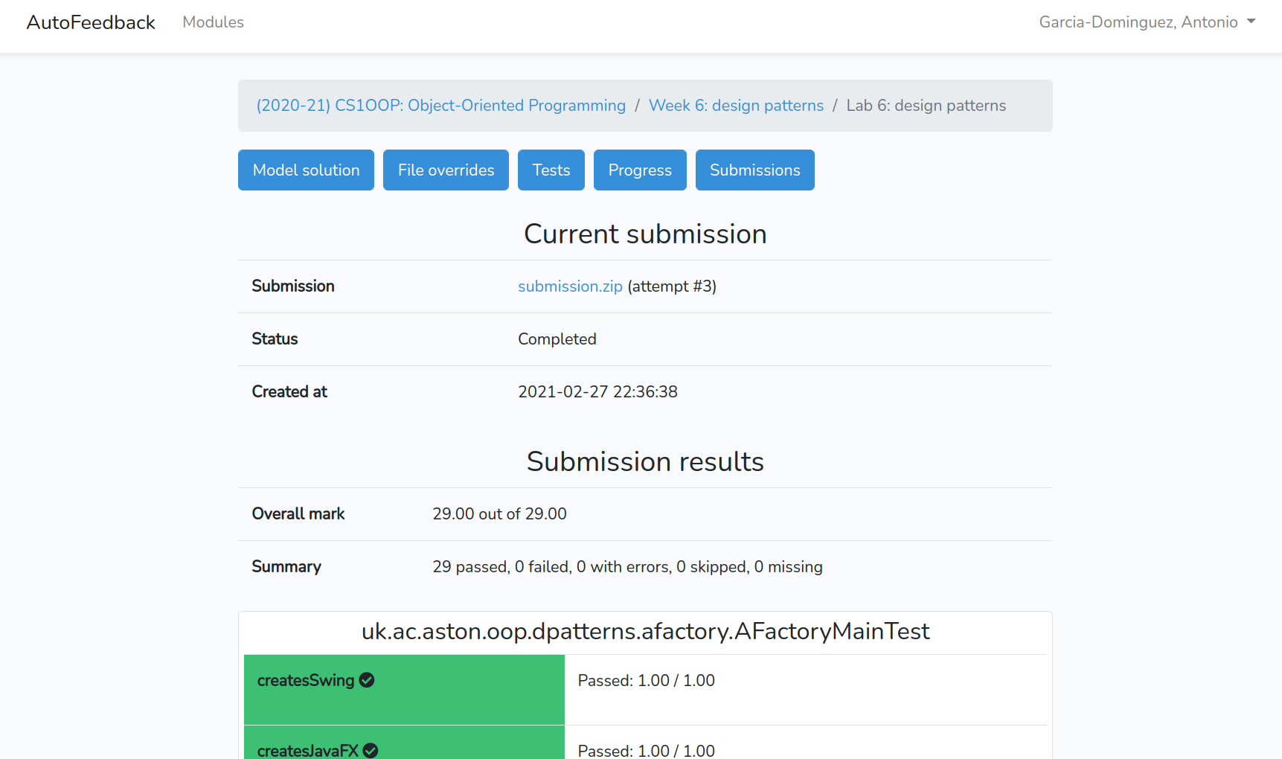Show all Submissions
1282x759 pixels.
pyautogui.click(x=754, y=170)
